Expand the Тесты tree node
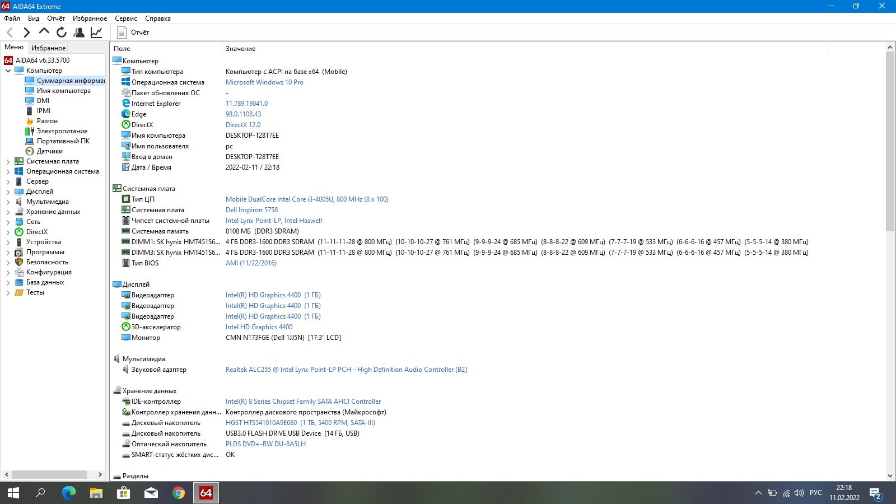The image size is (896, 504). pyautogui.click(x=8, y=292)
